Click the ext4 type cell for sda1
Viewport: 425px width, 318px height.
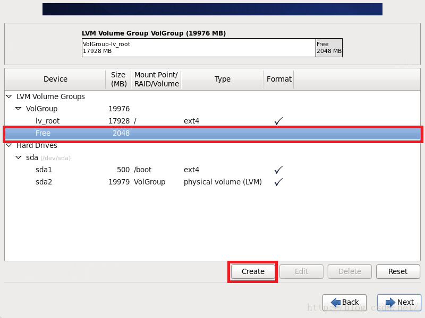(x=191, y=170)
